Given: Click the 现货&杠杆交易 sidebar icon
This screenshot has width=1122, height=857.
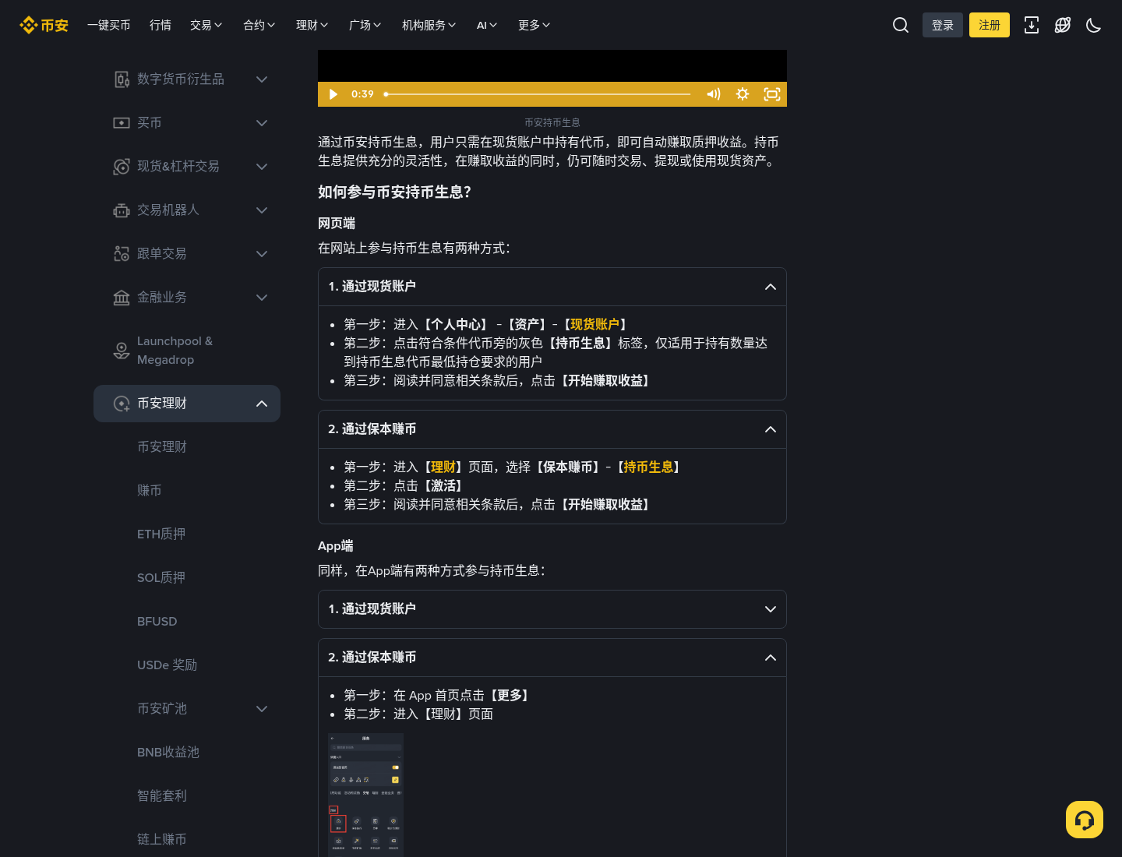Looking at the screenshot, I should coord(122,167).
